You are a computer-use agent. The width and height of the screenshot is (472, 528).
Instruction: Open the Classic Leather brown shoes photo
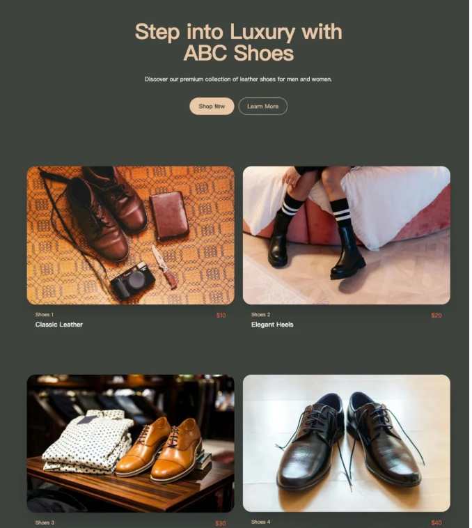(x=131, y=235)
